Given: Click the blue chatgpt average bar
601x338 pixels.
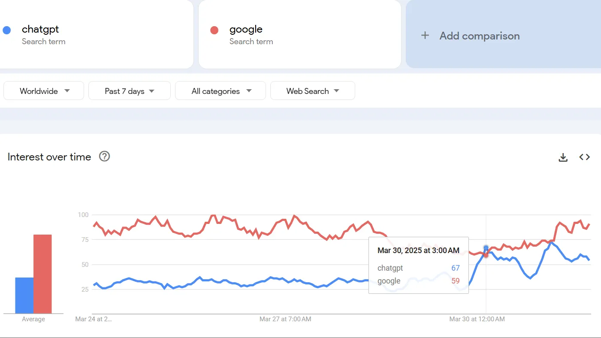Looking at the screenshot, I should pos(24,295).
